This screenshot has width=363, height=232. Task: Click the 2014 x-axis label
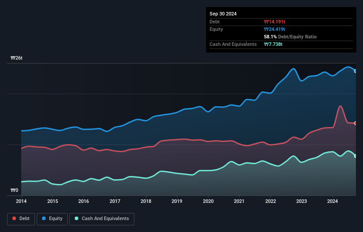(x=21, y=201)
